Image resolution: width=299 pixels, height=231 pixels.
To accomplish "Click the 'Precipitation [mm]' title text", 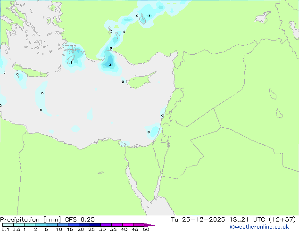I will (31, 220).
